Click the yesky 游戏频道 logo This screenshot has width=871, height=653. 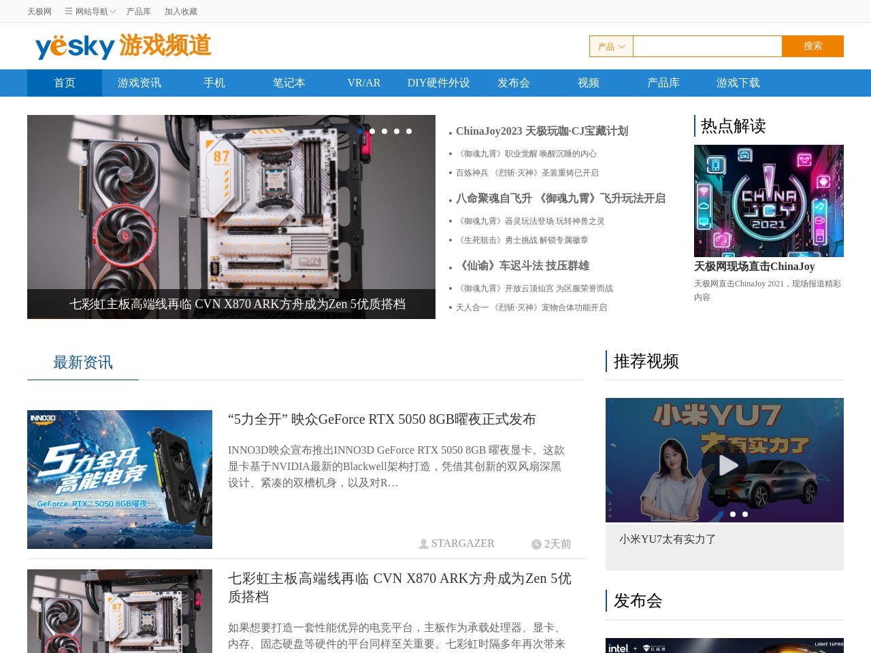(x=123, y=46)
